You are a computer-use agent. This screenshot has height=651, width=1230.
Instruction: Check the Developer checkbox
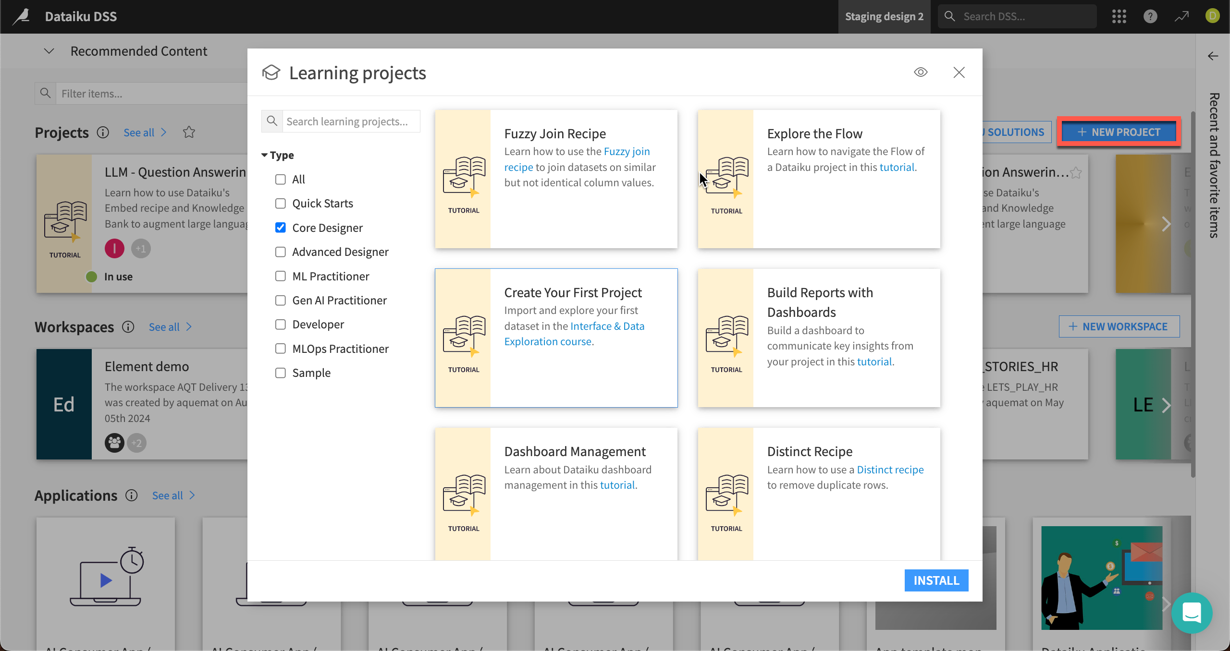281,325
